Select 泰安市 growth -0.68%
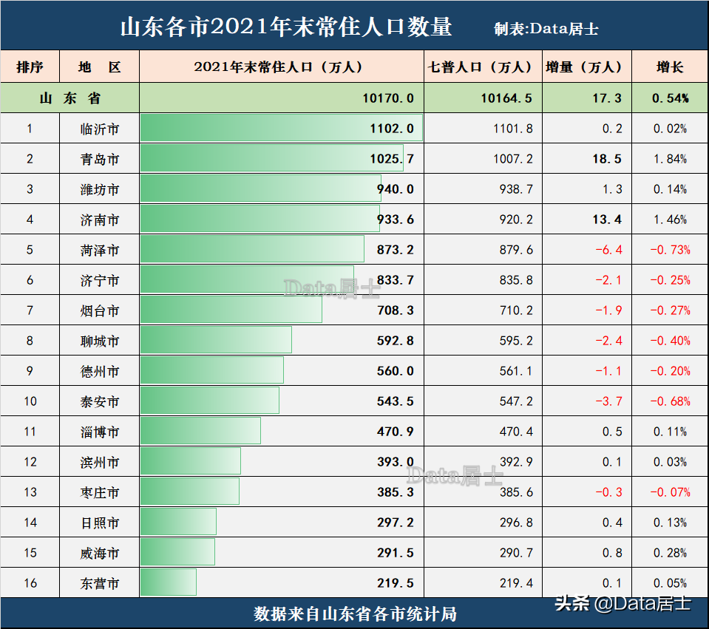709x629 pixels. (670, 401)
